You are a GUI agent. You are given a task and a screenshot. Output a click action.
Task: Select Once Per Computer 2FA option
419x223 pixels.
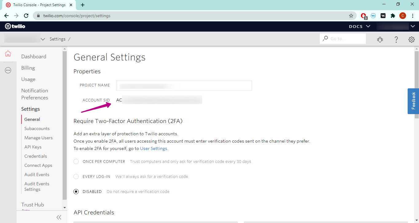pyautogui.click(x=76, y=161)
